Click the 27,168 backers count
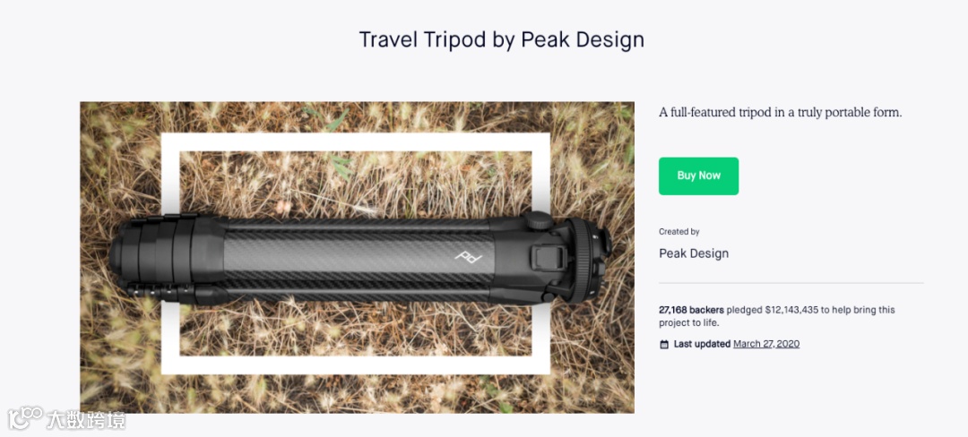Image resolution: width=968 pixels, height=437 pixels. [691, 310]
